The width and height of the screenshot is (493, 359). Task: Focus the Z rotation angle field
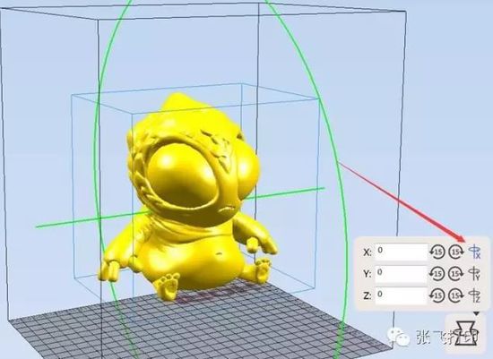402,295
